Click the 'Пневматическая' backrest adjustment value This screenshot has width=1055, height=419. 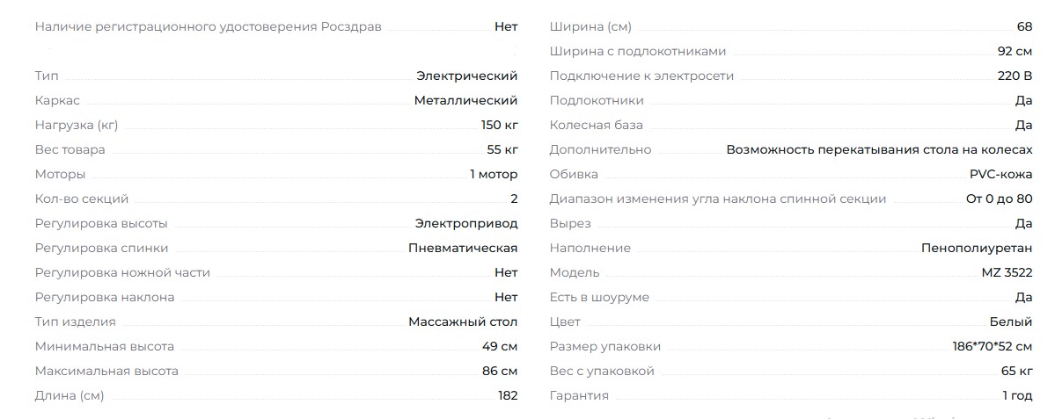[463, 249]
